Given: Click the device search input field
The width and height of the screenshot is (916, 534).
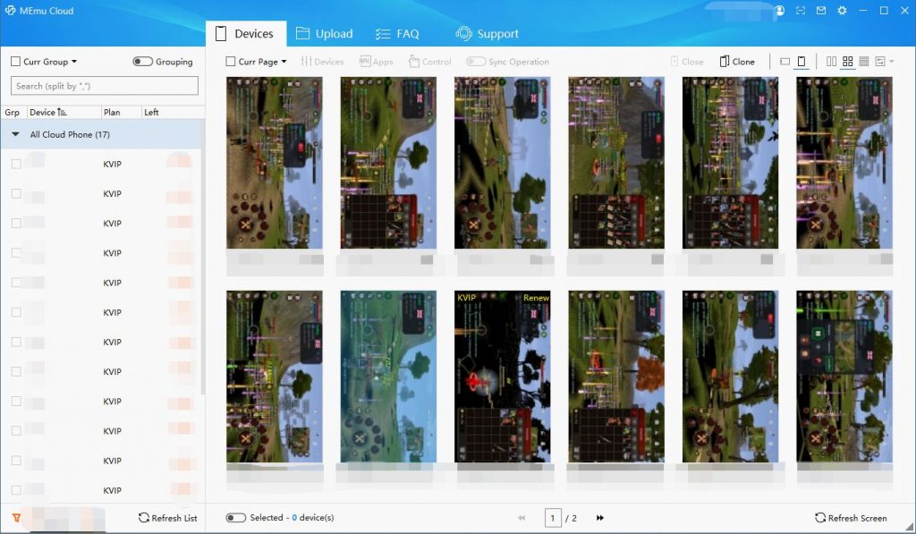Looking at the screenshot, I should pyautogui.click(x=105, y=86).
